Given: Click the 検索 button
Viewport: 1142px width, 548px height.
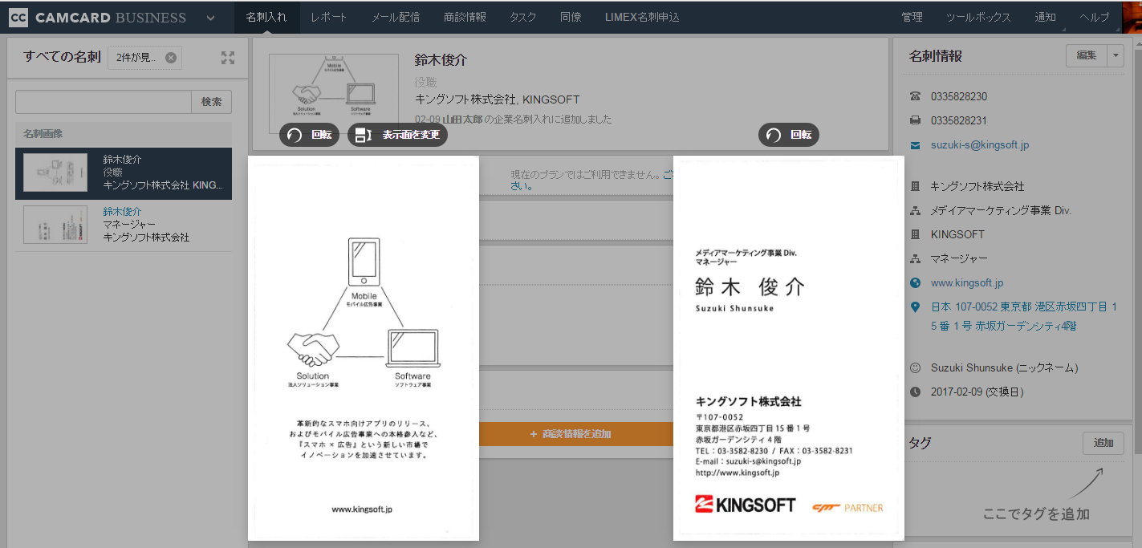Looking at the screenshot, I should (212, 102).
